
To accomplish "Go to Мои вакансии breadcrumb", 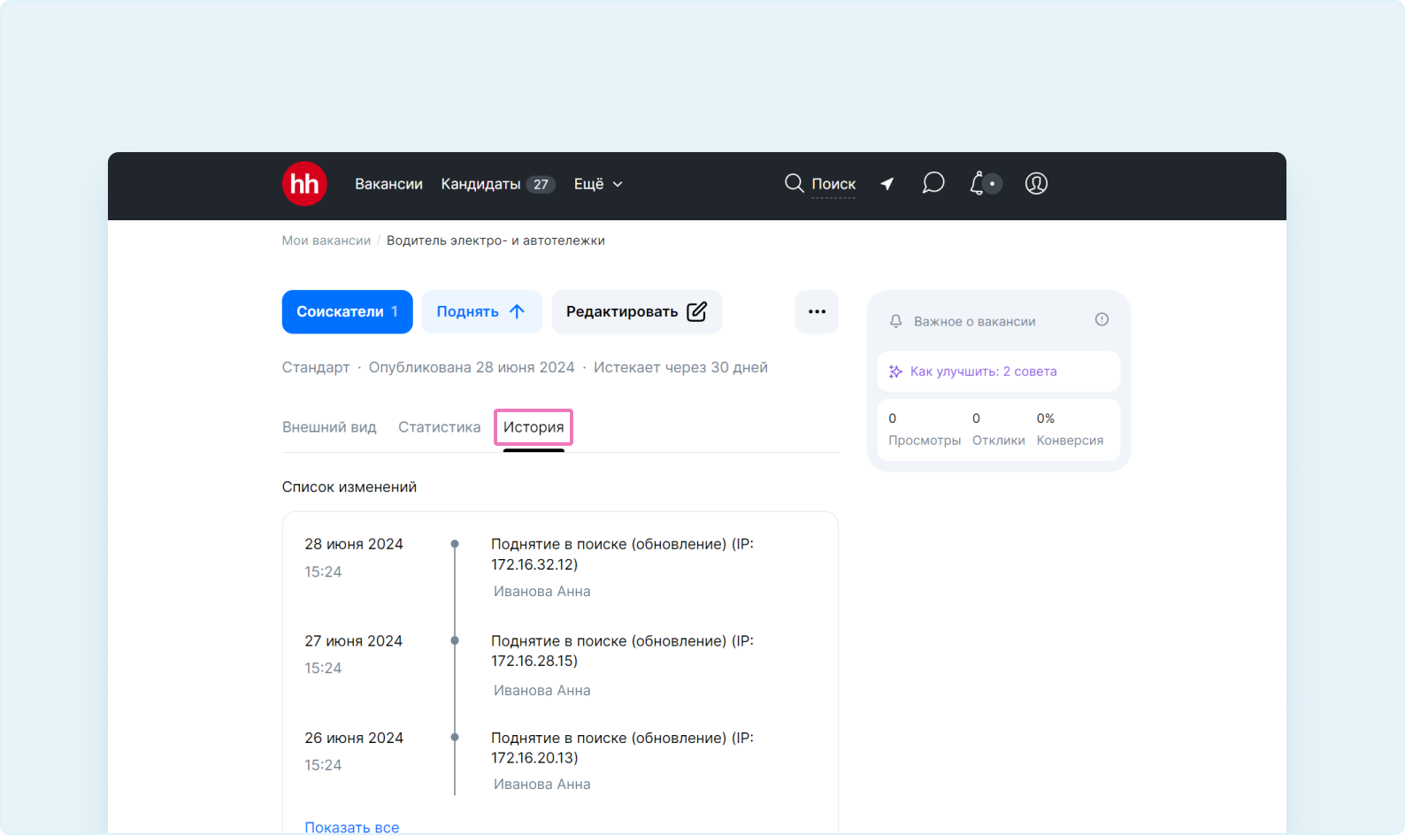I will (326, 241).
